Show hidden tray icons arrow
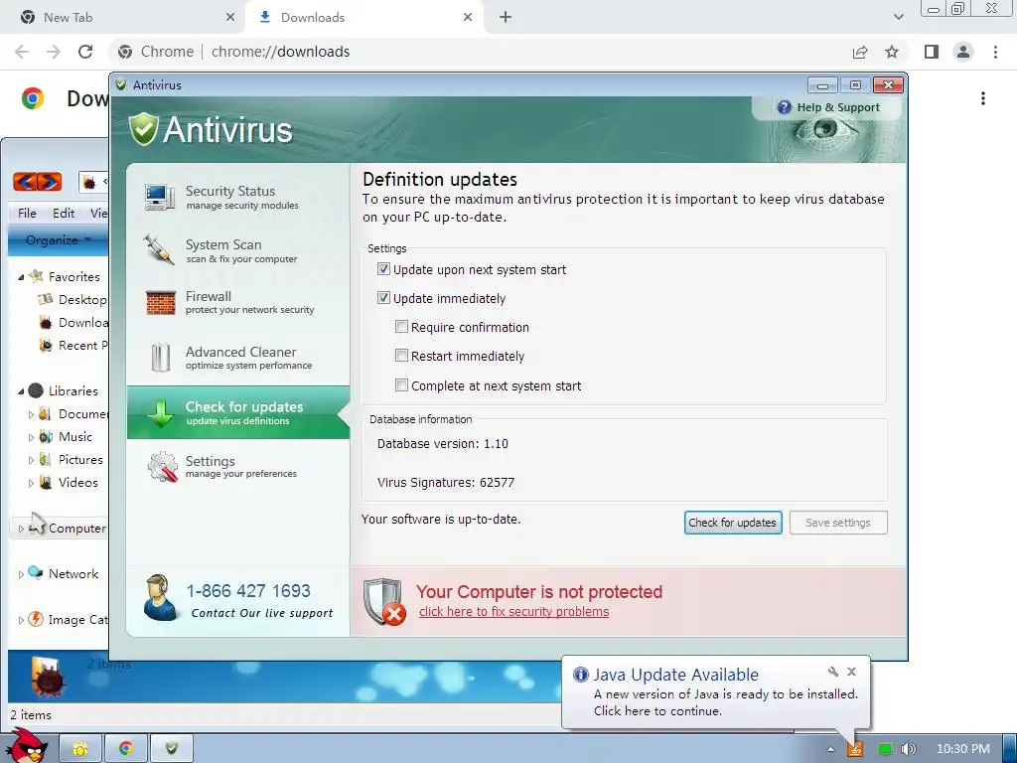Image resolution: width=1017 pixels, height=763 pixels. click(x=830, y=749)
